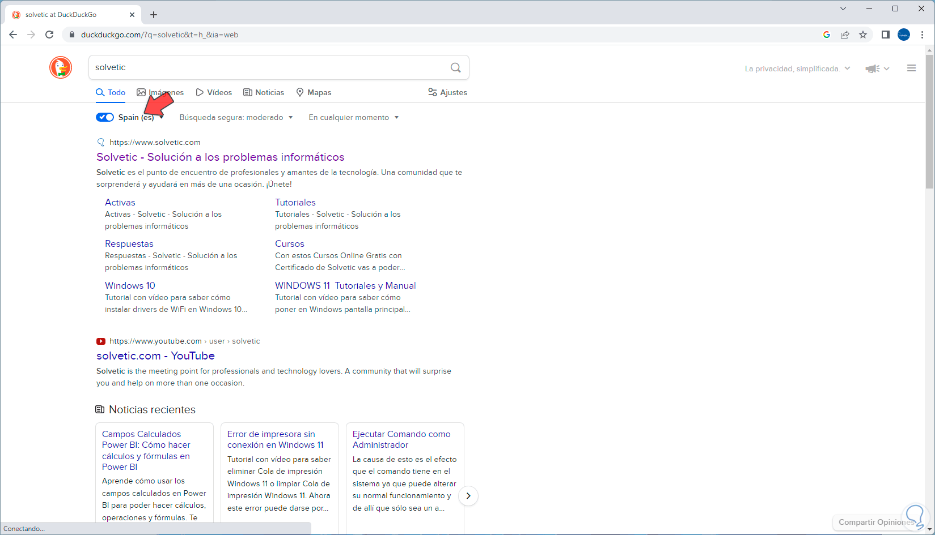
Task: Share this page from the address bar
Action: [x=845, y=35]
